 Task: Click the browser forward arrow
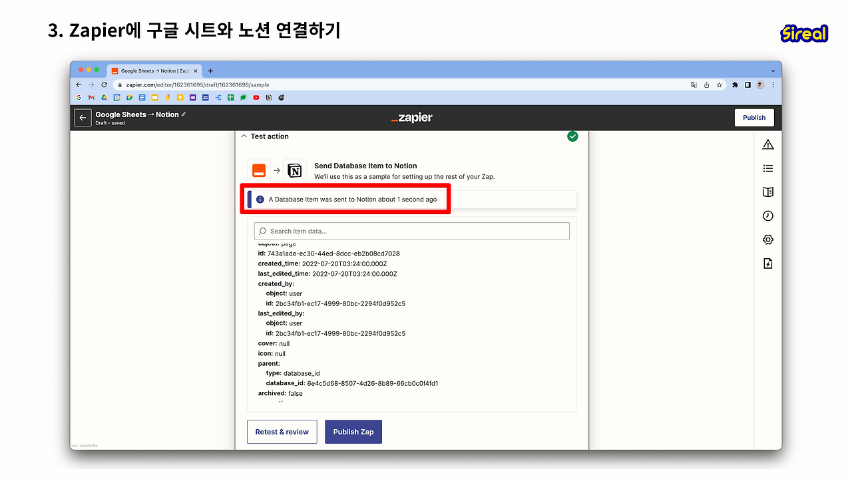pyautogui.click(x=91, y=85)
